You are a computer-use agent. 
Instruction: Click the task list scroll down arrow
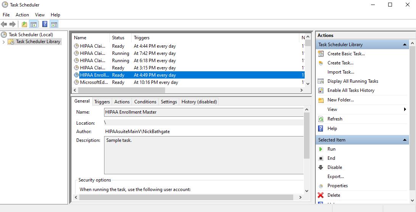click(308, 84)
